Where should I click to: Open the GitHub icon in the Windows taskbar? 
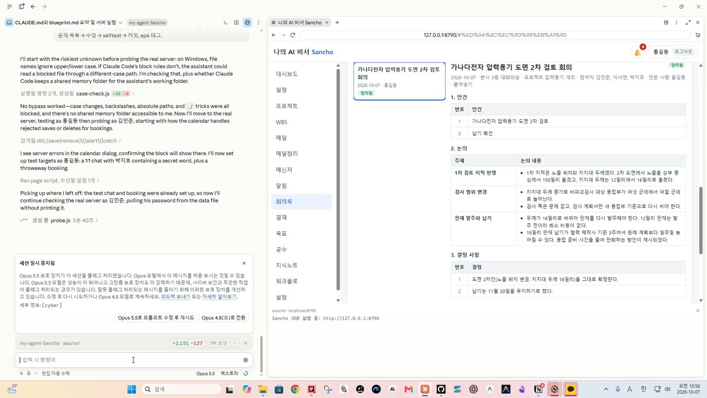[x=441, y=389]
